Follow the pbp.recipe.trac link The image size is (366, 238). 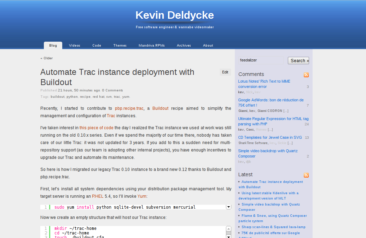tap(129, 108)
